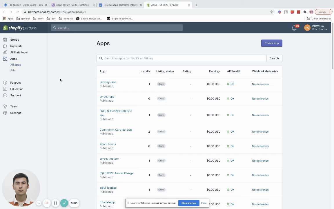Reload the page in the browser
Viewport: 334px width, 209px height.
point(17,12)
